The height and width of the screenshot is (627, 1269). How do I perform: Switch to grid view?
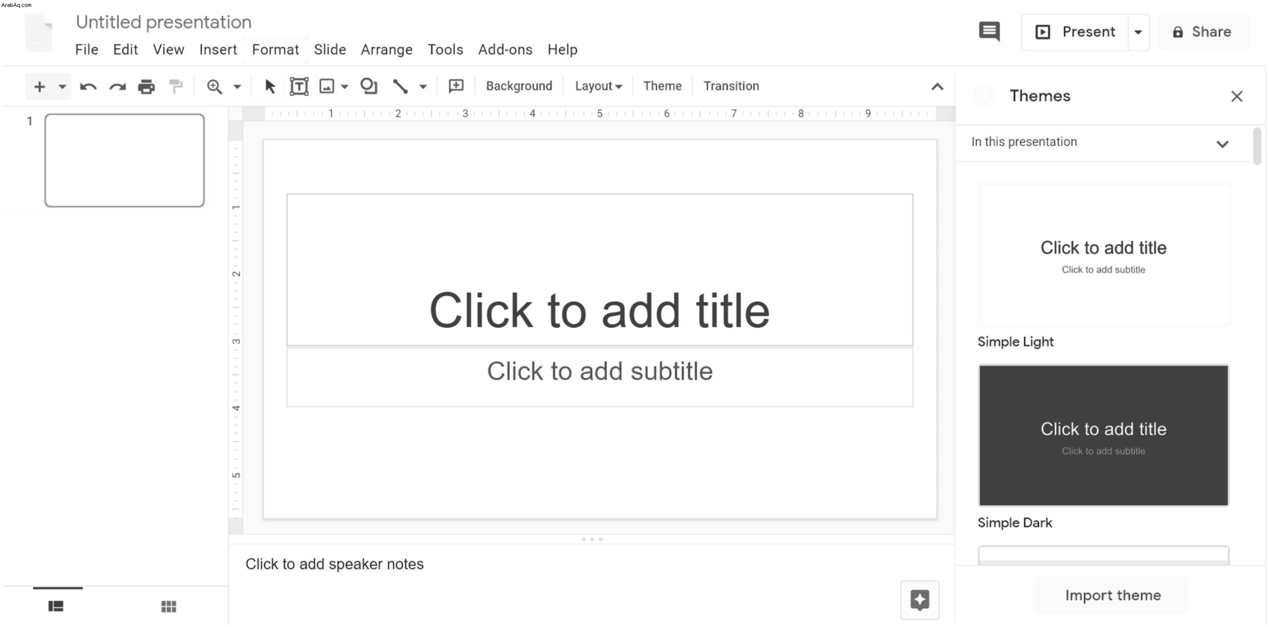tap(169, 606)
